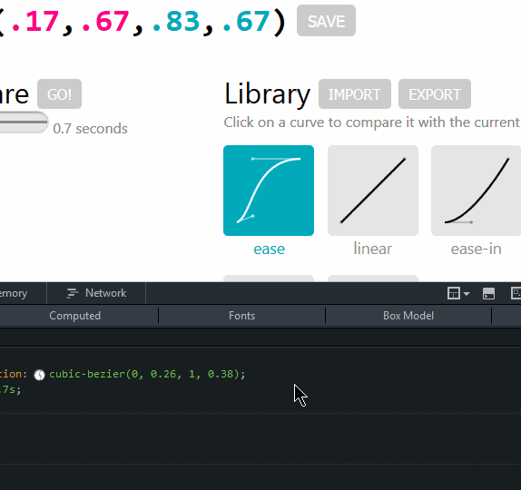The height and width of the screenshot is (490, 521).
Task: Select the linear curve thumbnail
Action: pos(373,191)
